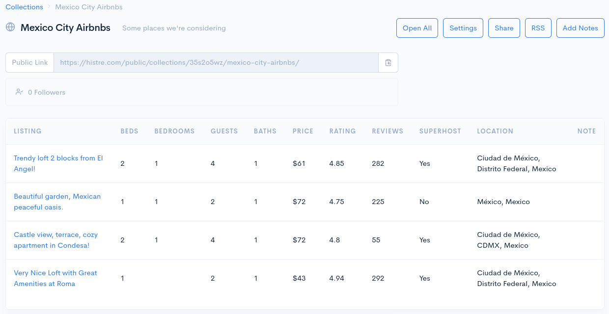
Task: Click superhost Yes in Trendy loft row
Action: click(424, 163)
